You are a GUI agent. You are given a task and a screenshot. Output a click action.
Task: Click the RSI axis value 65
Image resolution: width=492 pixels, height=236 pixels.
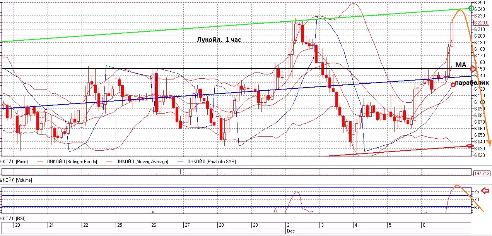coord(477,208)
